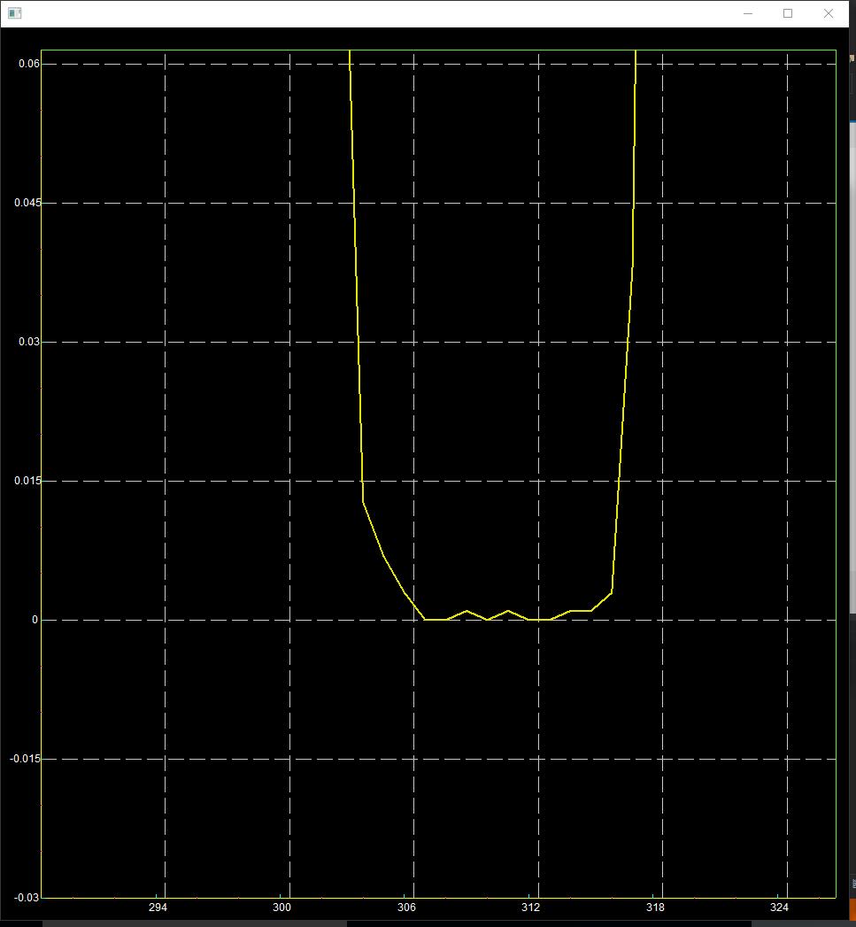
Task: Click the x-axis label 312
Action: point(531,907)
